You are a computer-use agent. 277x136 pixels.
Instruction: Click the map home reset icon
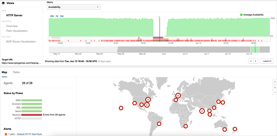tap(275, 82)
